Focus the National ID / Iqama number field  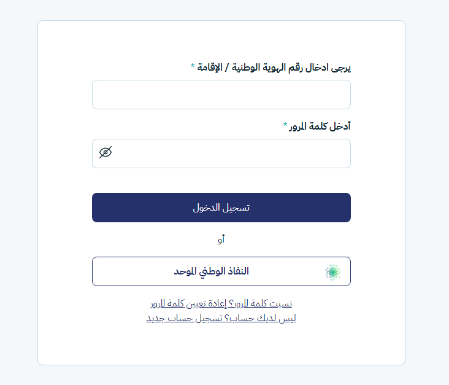point(221,95)
